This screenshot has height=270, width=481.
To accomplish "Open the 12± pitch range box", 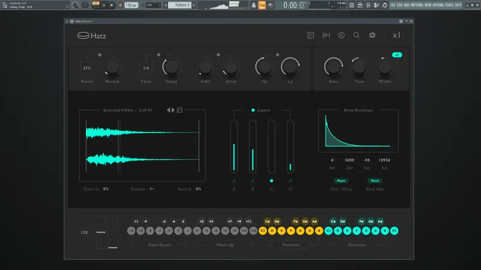I will pos(84,231).
